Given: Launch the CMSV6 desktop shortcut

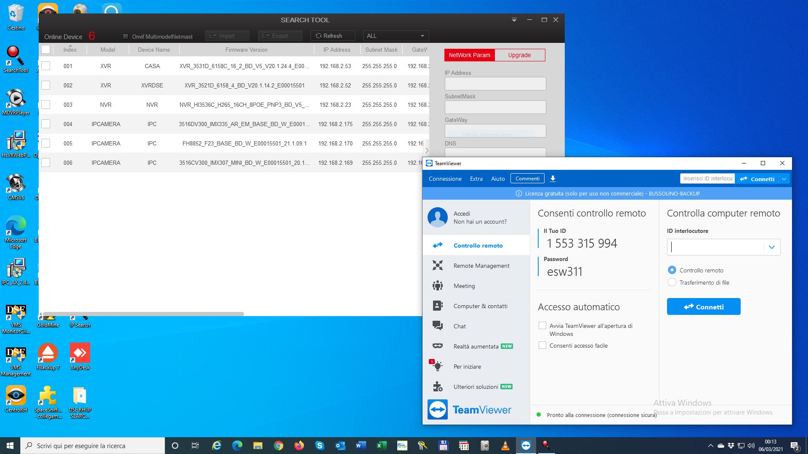Looking at the screenshot, I should click(16, 187).
